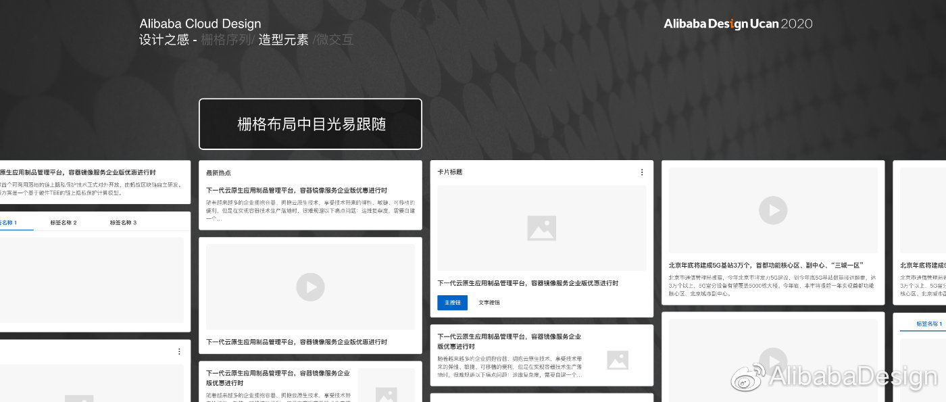The width and height of the screenshot is (946, 402).
Task: Select the 造型元素 section label
Action: (x=283, y=39)
